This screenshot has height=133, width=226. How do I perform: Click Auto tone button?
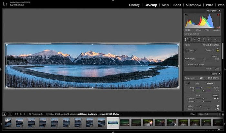(x=215, y=95)
